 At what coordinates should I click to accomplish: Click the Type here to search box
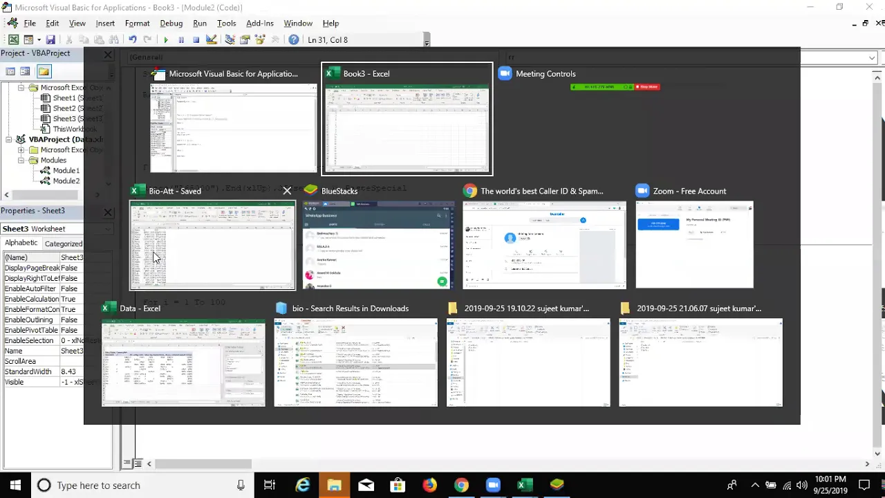pyautogui.click(x=142, y=485)
